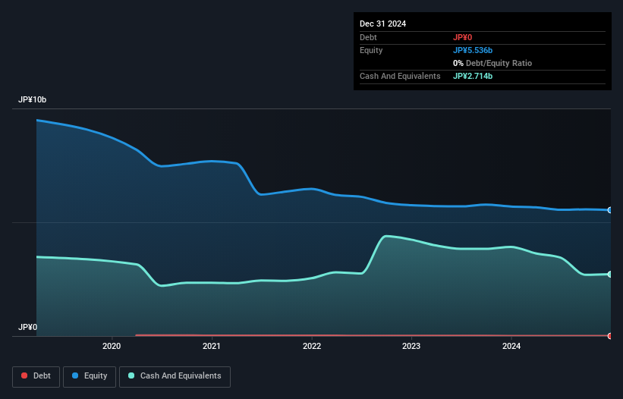This screenshot has width=623, height=399.
Task: Toggle the Cash And Equivalents legend button
Action: click(x=175, y=376)
